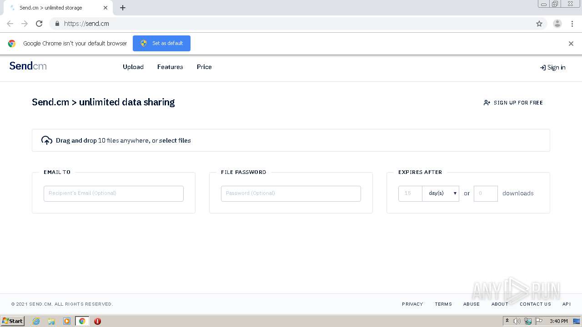Image resolution: width=582 pixels, height=327 pixels.
Task: Open the TERMS footer link
Action: [443, 304]
